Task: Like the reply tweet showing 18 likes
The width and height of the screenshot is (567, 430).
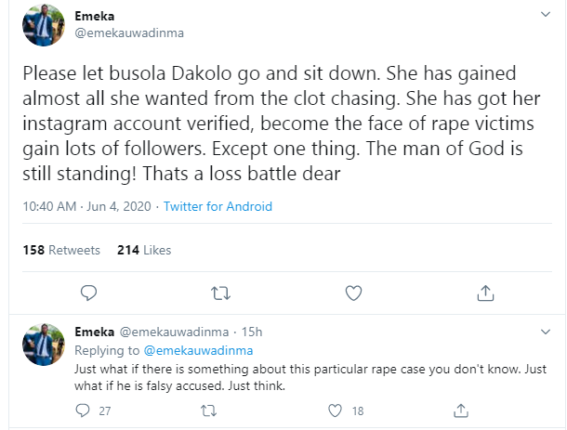Action: [x=335, y=410]
